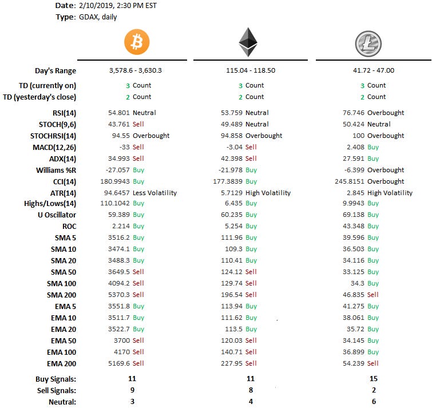Click the Ethereum diamond logo icon

click(248, 42)
